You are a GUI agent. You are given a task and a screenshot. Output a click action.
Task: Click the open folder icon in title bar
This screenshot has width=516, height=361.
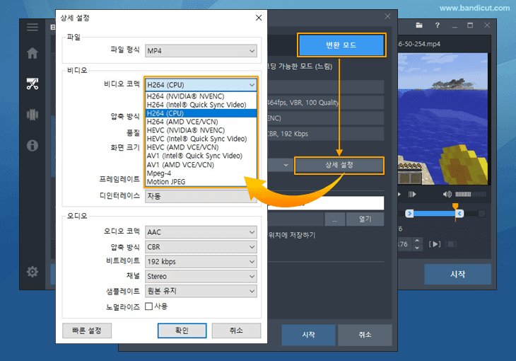419,25
